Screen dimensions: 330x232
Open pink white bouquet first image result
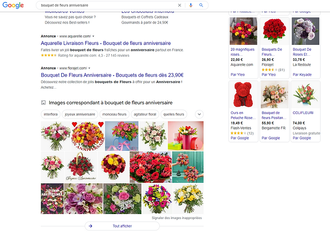click(x=56, y=136)
